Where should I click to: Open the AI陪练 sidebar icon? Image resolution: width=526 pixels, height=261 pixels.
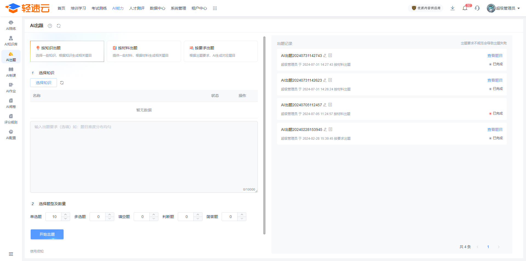[x=11, y=25]
